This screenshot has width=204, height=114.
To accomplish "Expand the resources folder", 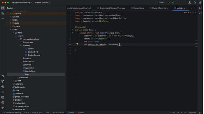I will tap(16, 78).
